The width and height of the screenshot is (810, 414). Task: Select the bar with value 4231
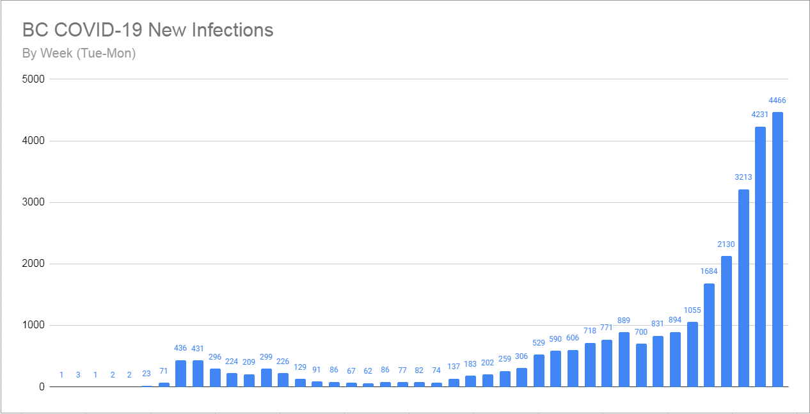click(760, 257)
